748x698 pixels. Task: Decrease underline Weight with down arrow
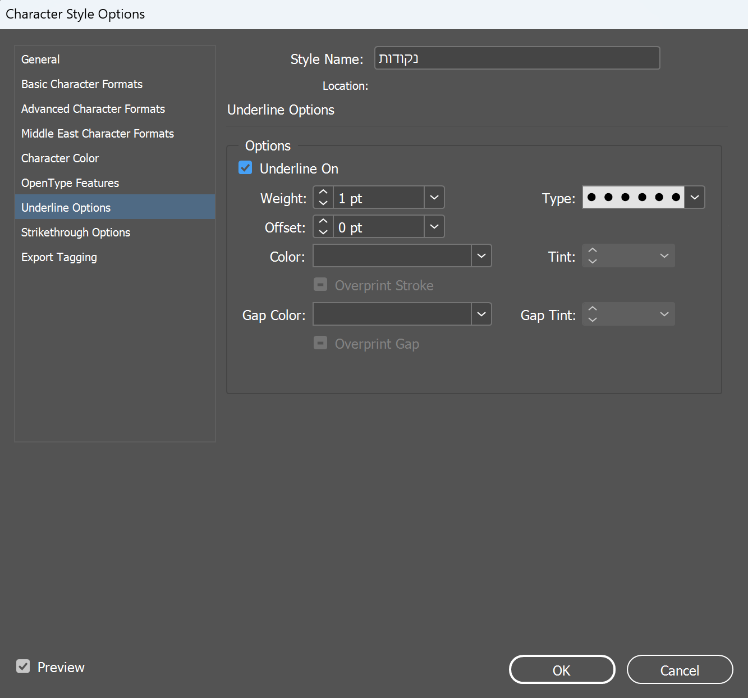click(x=323, y=203)
